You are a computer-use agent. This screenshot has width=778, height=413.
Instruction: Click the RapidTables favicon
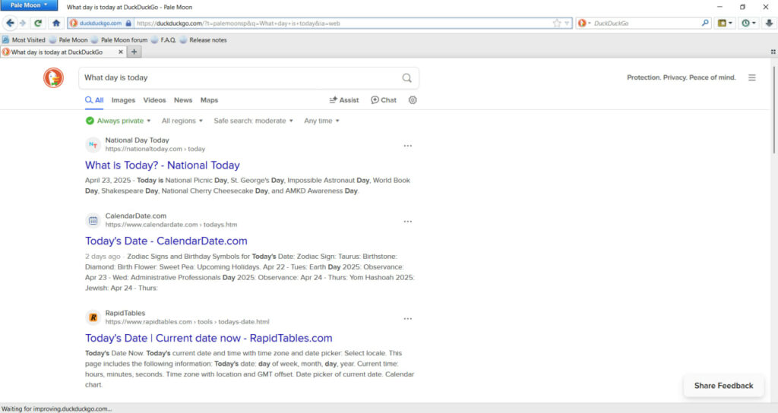[93, 318]
